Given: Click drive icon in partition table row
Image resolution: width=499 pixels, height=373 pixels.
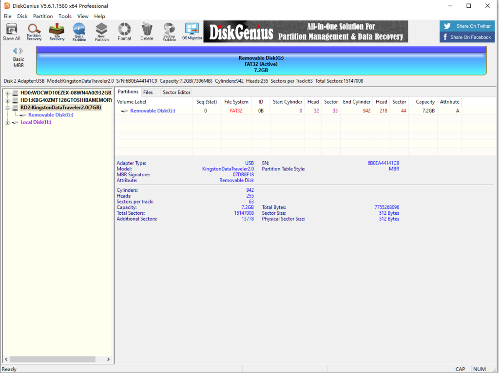Looking at the screenshot, I should pos(124,111).
